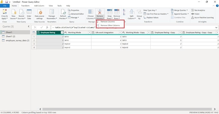This screenshot has width=219, height=114.
Task: Click the Group By icon
Action: [x=139, y=12]
